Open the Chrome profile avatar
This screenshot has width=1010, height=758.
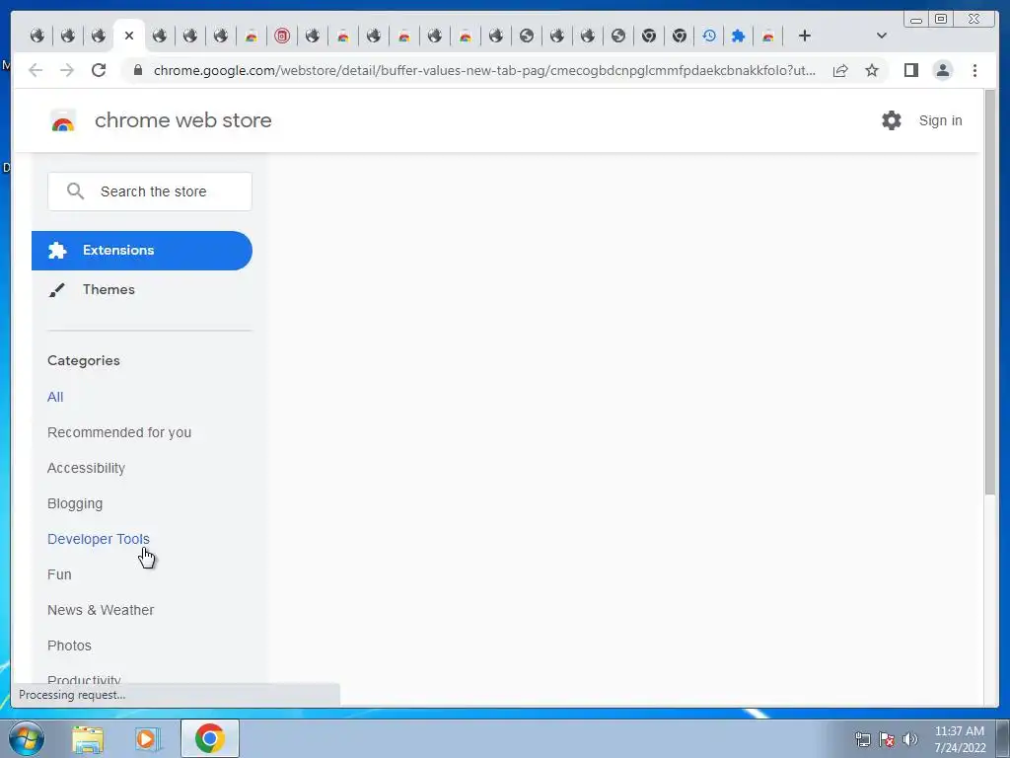(x=942, y=70)
